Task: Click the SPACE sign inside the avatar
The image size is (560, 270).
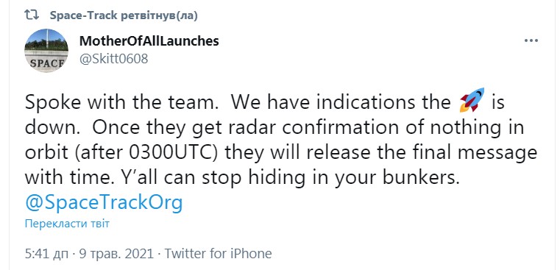Action: (46, 63)
